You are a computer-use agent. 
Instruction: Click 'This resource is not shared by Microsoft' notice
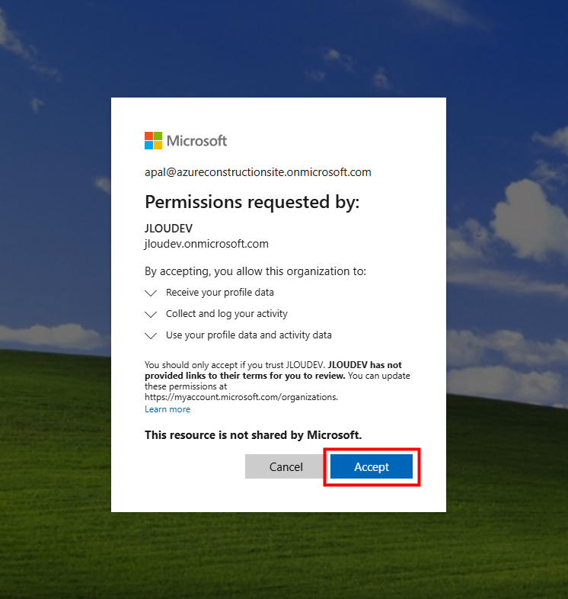(253, 435)
